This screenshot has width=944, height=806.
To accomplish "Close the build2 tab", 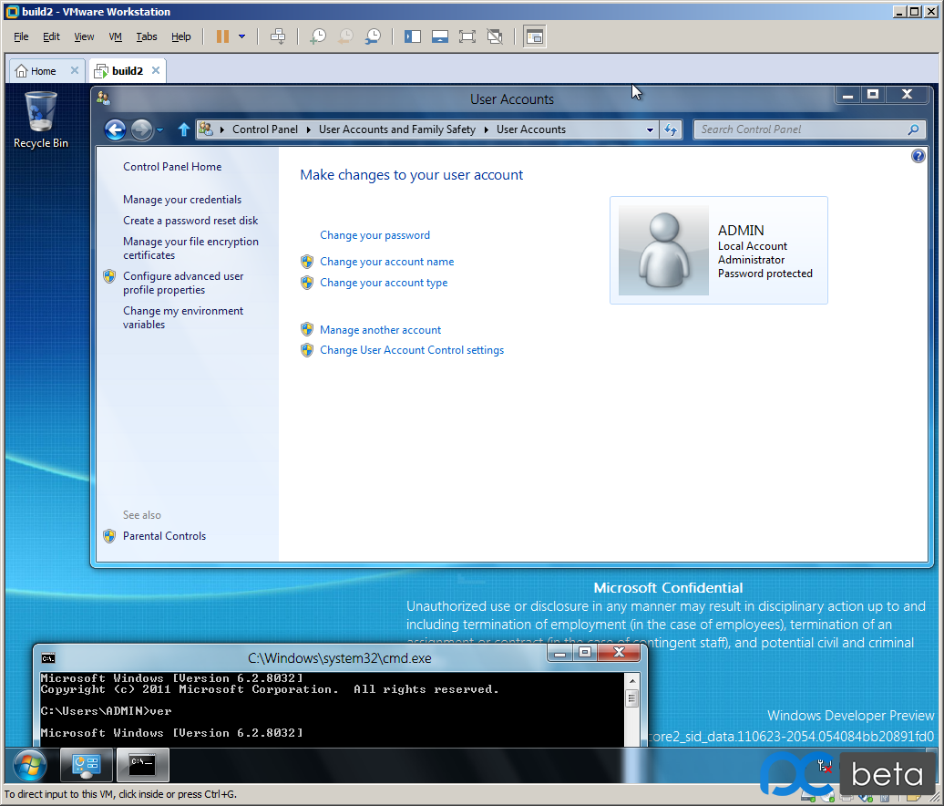I will tap(156, 70).
